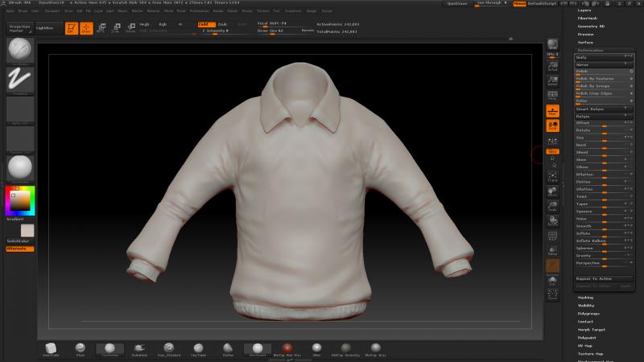Select the Flatten brush in the bottom shelf
The image size is (644, 362).
pos(228,350)
